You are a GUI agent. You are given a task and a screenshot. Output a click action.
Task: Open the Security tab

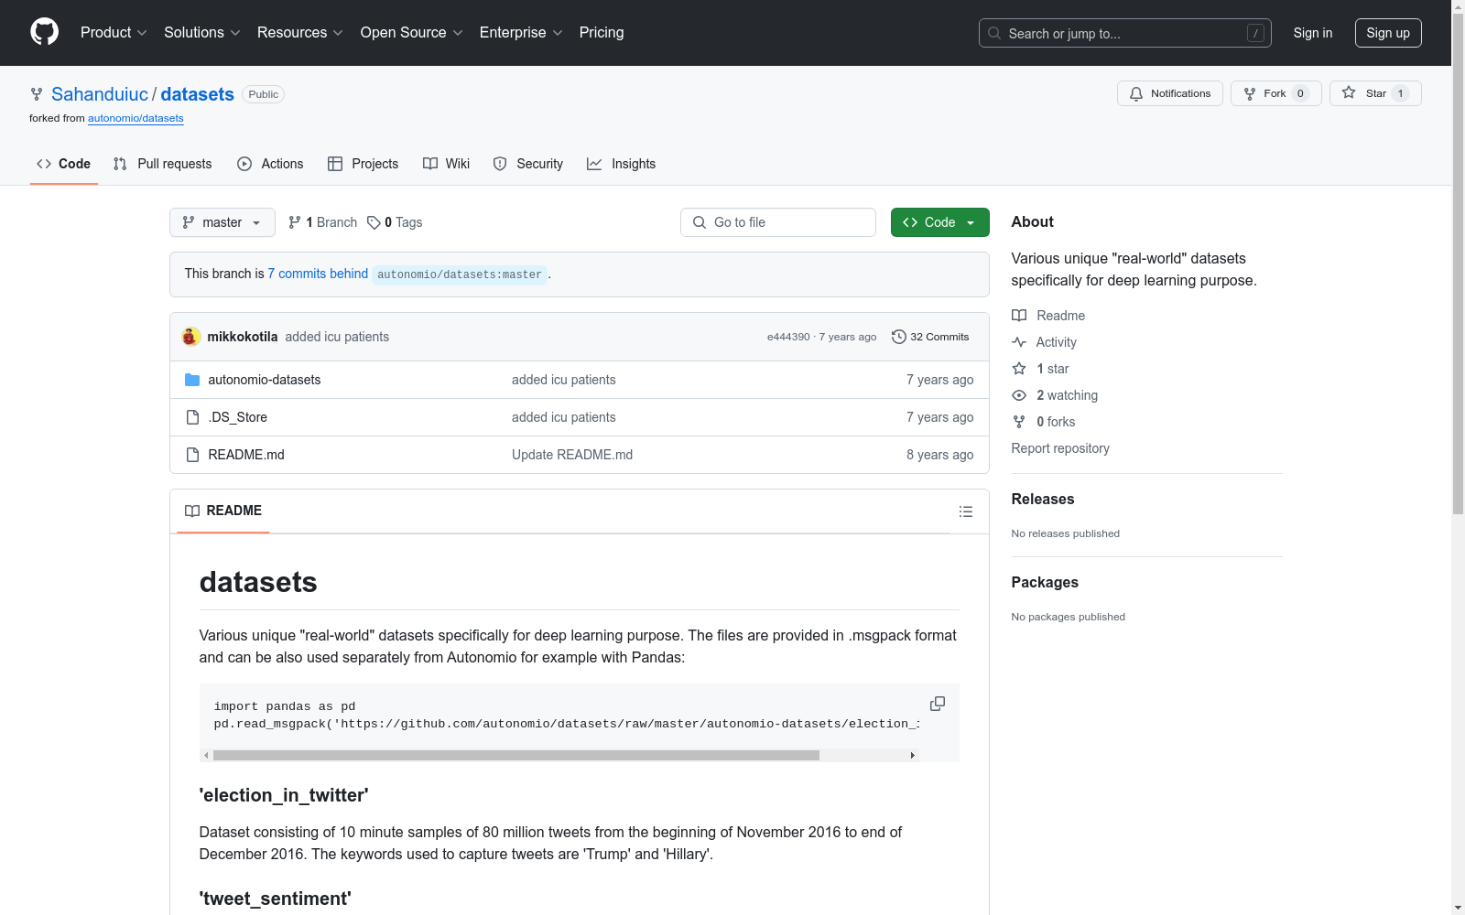coord(528,164)
